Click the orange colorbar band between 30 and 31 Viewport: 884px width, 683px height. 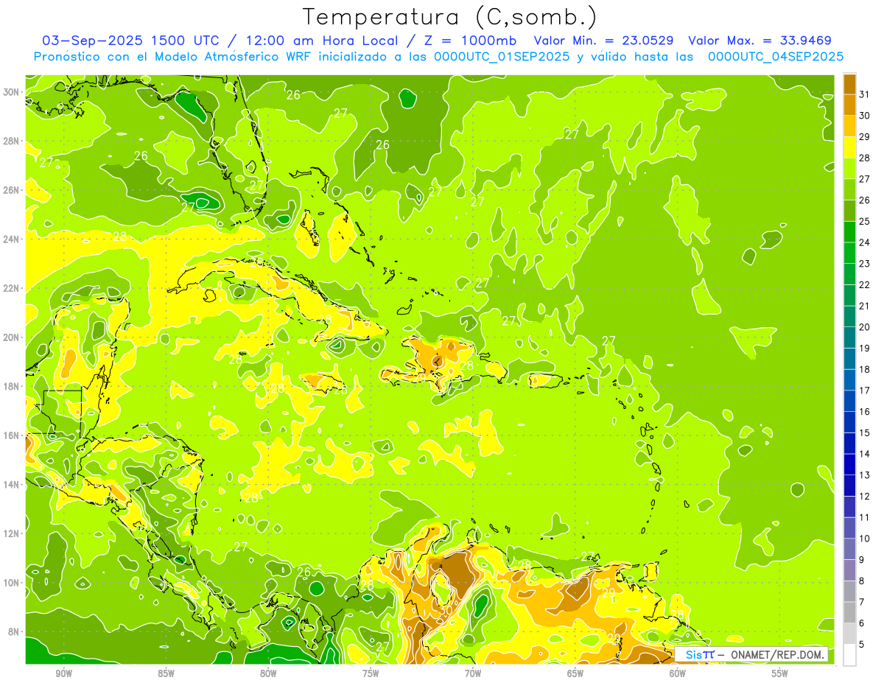pos(849,105)
